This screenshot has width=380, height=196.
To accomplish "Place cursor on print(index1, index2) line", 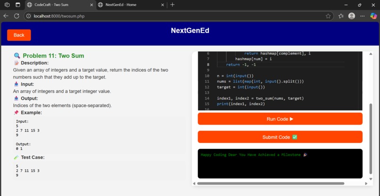I will pyautogui.click(x=241, y=104).
